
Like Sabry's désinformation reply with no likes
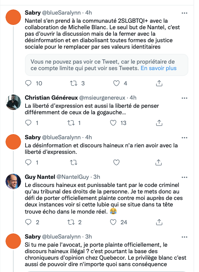pos(116,162)
